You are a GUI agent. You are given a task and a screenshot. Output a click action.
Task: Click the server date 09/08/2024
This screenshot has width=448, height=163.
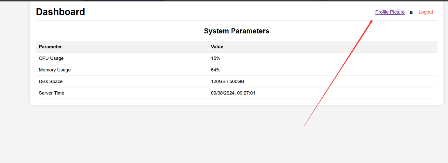223,93
